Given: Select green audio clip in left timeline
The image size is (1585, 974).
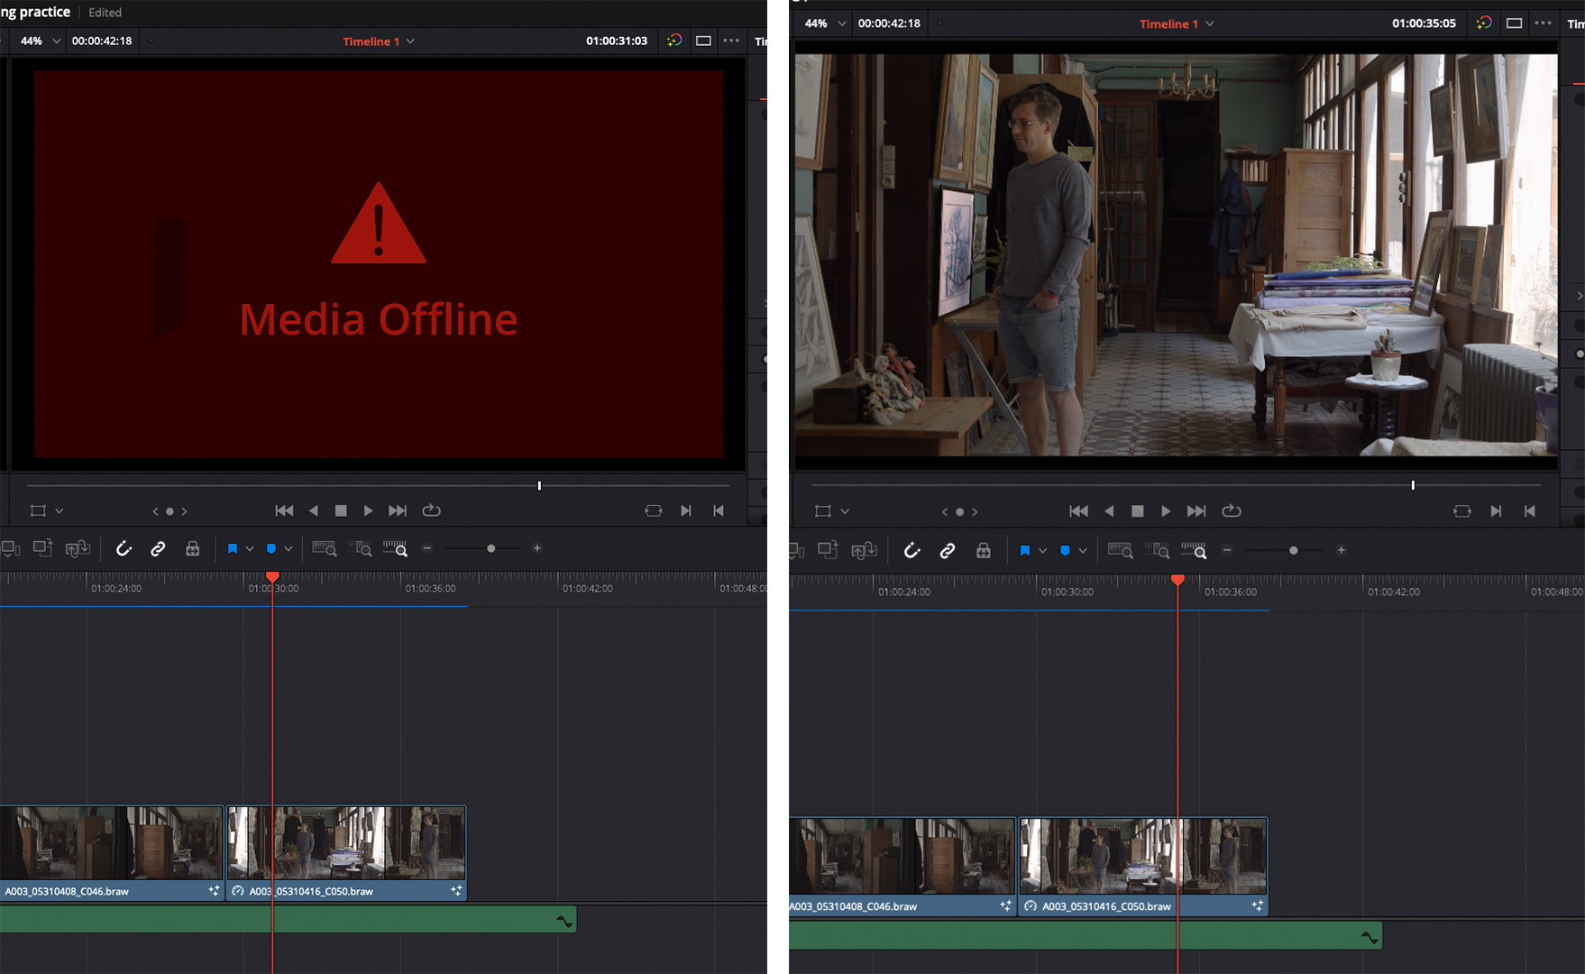Looking at the screenshot, I should [288, 920].
